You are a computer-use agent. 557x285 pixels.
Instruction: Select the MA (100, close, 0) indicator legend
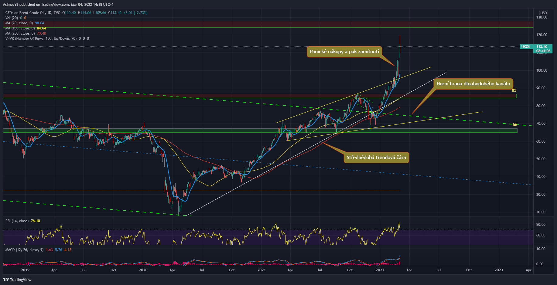(x=21, y=28)
